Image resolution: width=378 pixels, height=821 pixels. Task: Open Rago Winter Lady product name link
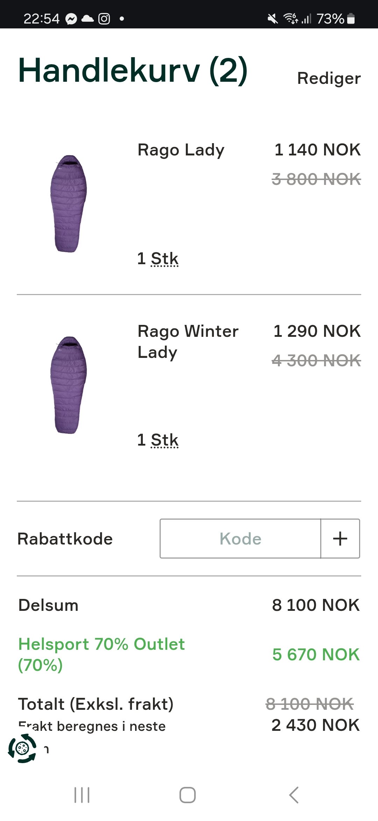pyautogui.click(x=188, y=341)
